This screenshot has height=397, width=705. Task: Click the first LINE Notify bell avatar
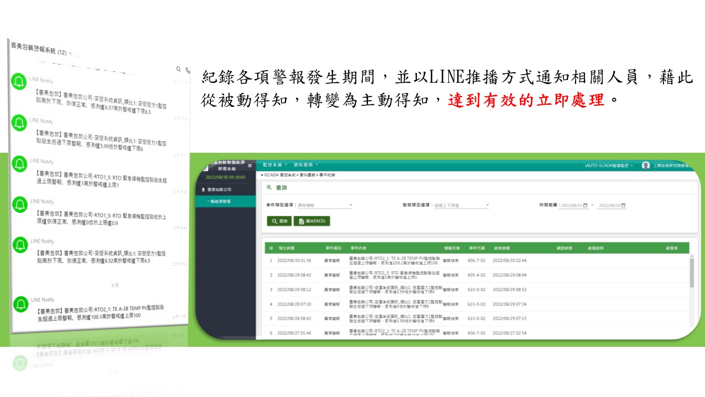tap(19, 81)
